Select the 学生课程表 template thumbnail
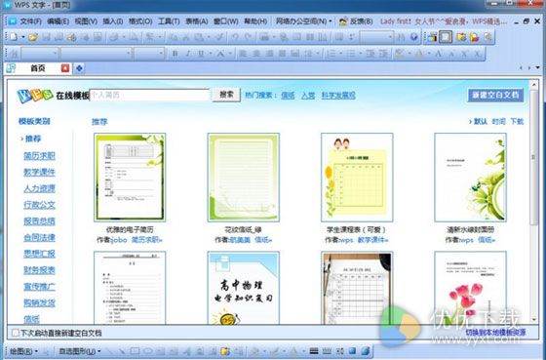 pyautogui.click(x=357, y=177)
